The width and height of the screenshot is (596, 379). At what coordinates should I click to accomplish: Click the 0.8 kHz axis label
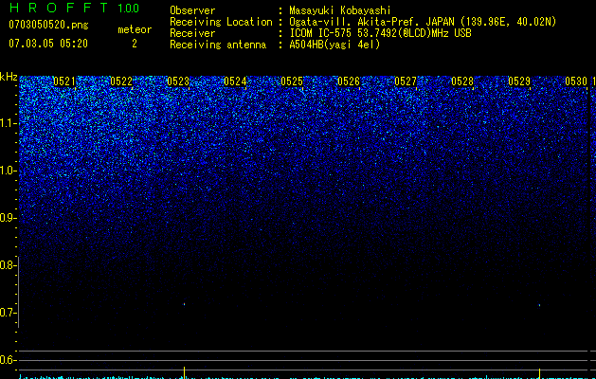coord(8,265)
